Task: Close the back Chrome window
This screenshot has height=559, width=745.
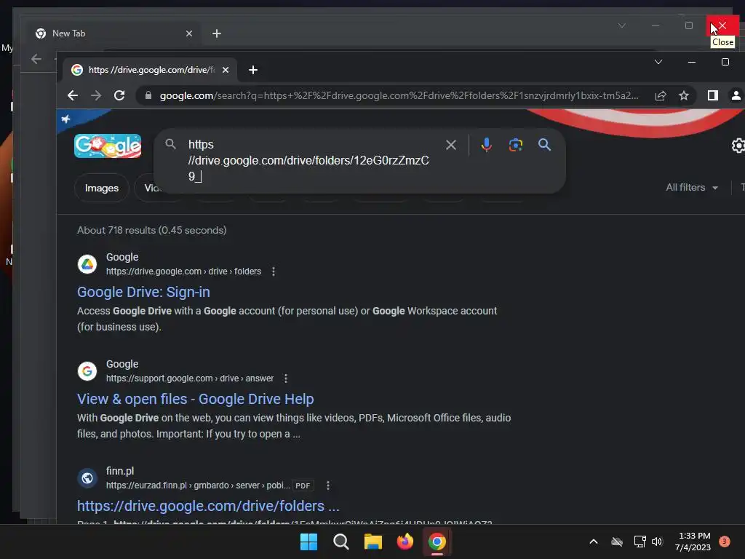Action: pos(722,25)
